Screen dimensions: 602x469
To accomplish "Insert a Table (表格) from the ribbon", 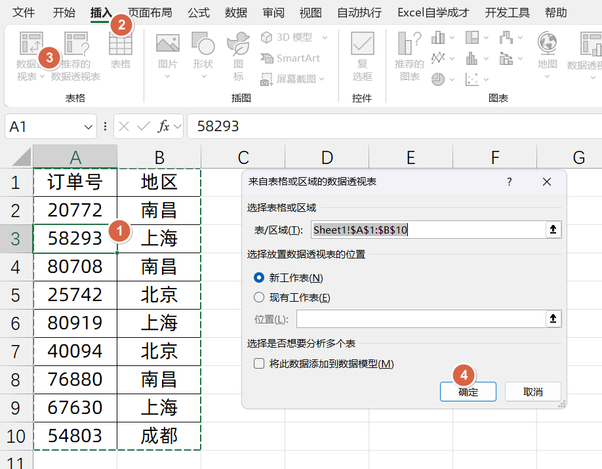I will click(121, 51).
